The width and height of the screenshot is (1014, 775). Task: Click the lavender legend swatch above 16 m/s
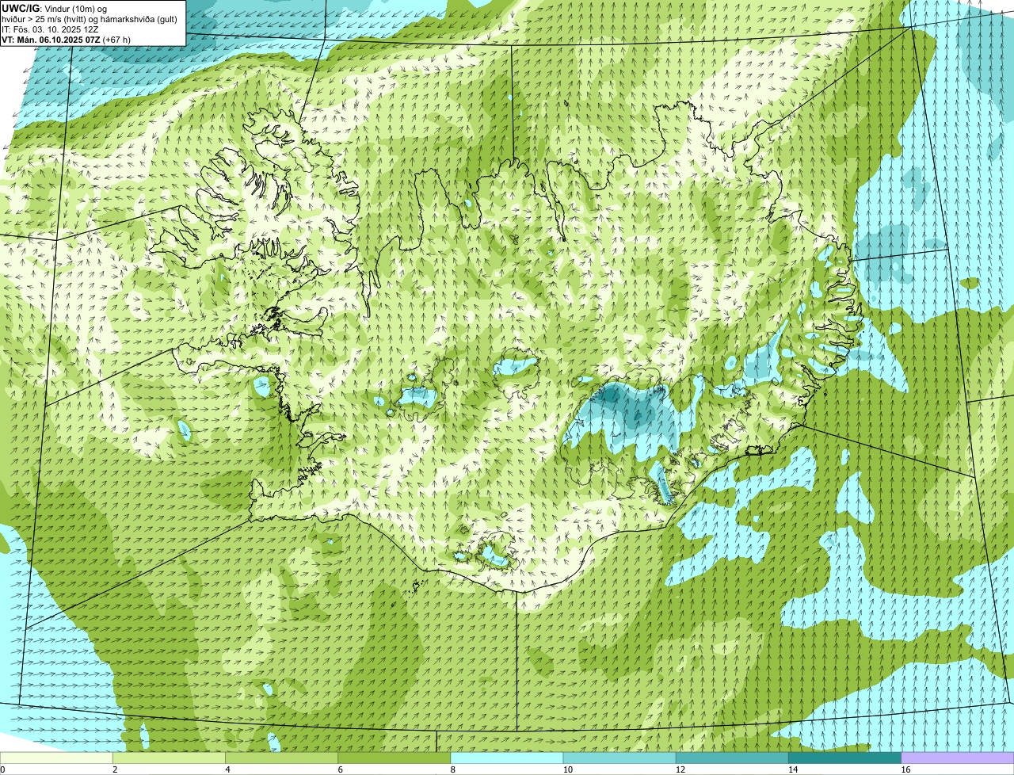point(958,758)
